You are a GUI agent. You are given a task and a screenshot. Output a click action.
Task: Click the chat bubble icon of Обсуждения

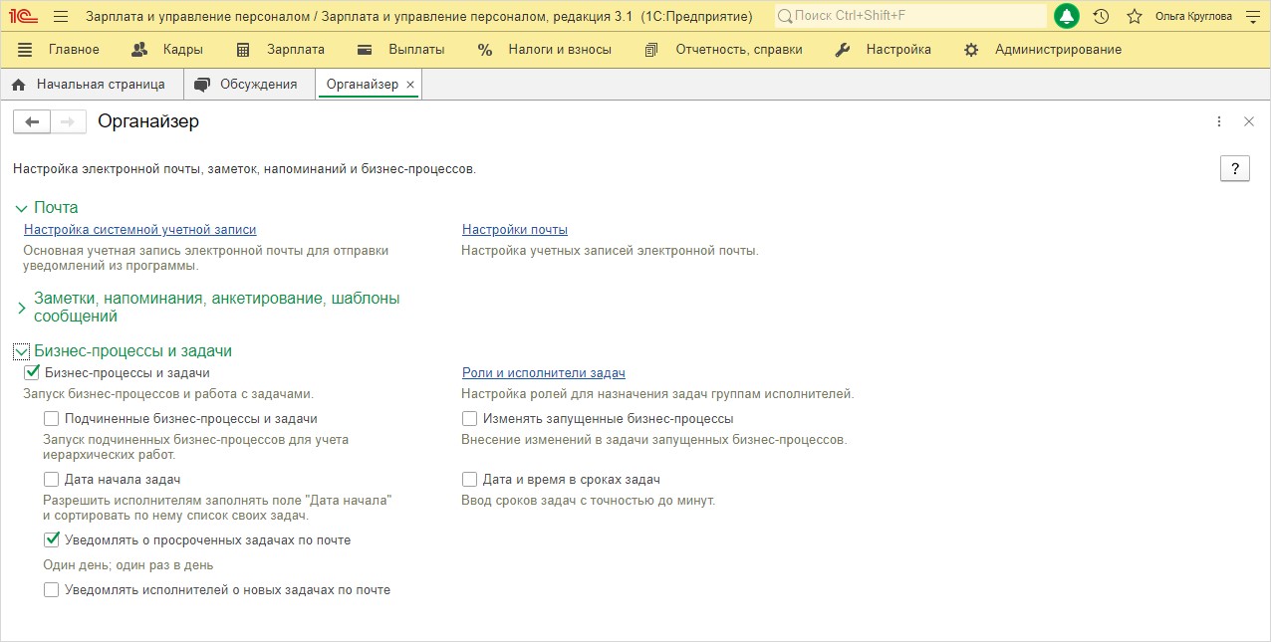pyautogui.click(x=202, y=85)
